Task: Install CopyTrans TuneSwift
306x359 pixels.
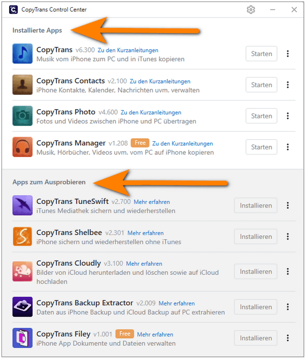Action: coord(256,206)
